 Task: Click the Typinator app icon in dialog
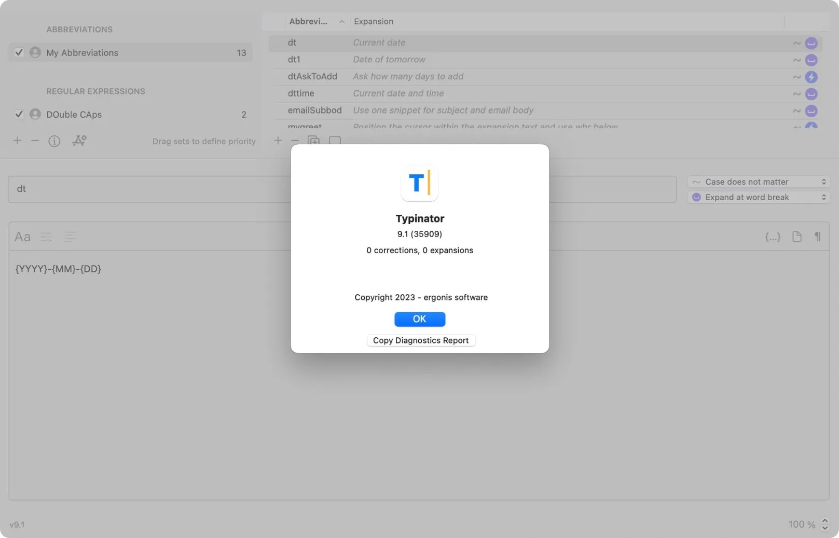tap(419, 183)
